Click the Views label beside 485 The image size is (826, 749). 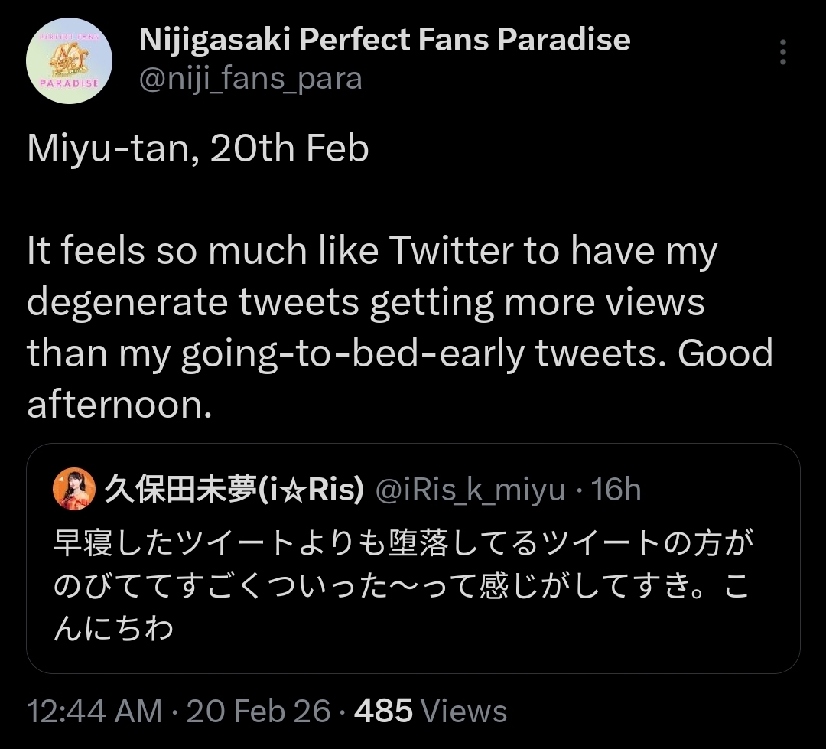[465, 711]
